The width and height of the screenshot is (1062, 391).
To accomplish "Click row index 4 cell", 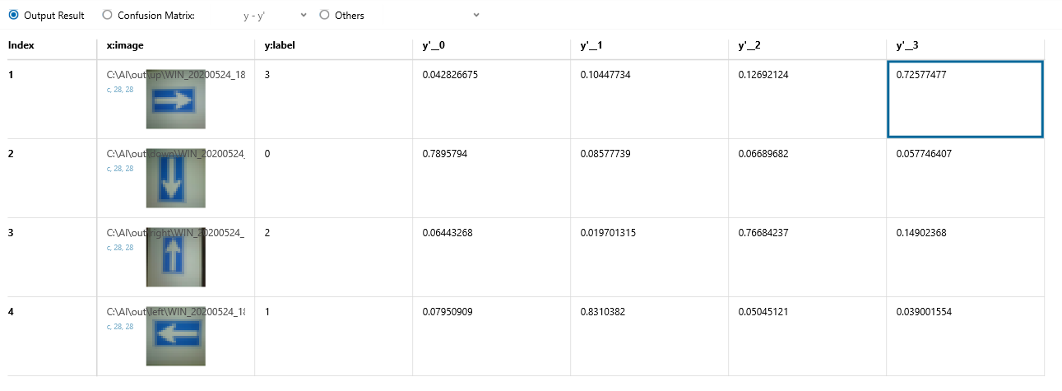I will [49, 336].
